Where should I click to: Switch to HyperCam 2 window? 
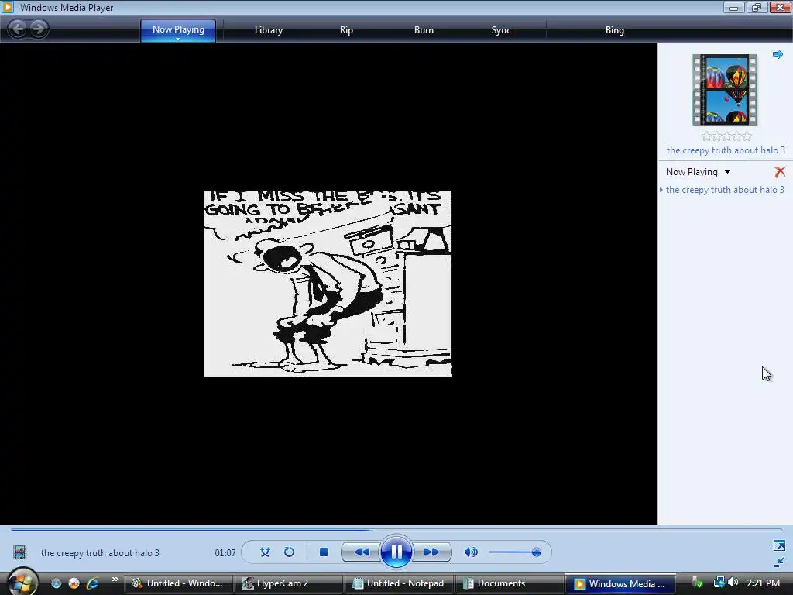(288, 583)
